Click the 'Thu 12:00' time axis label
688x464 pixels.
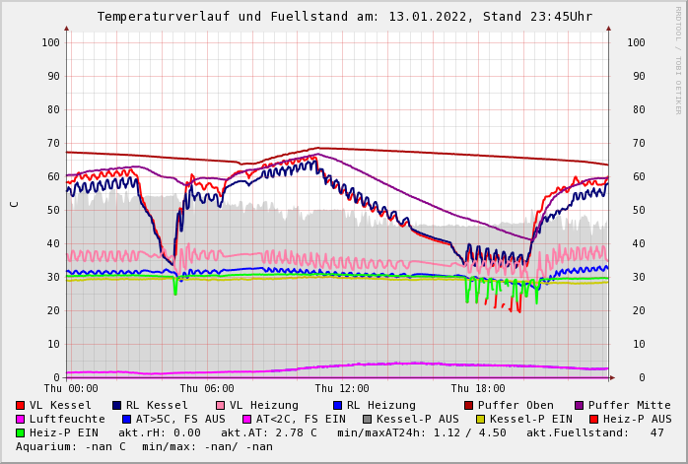[x=342, y=389]
